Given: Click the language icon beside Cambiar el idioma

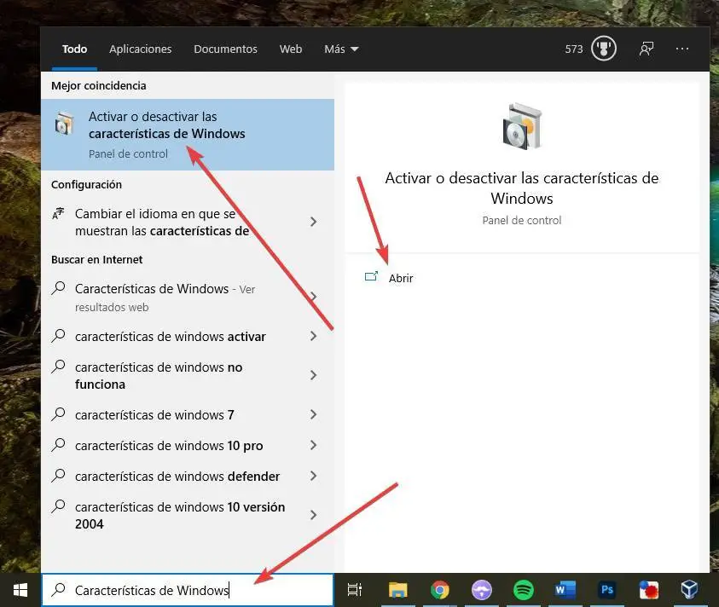Looking at the screenshot, I should click(58, 214).
